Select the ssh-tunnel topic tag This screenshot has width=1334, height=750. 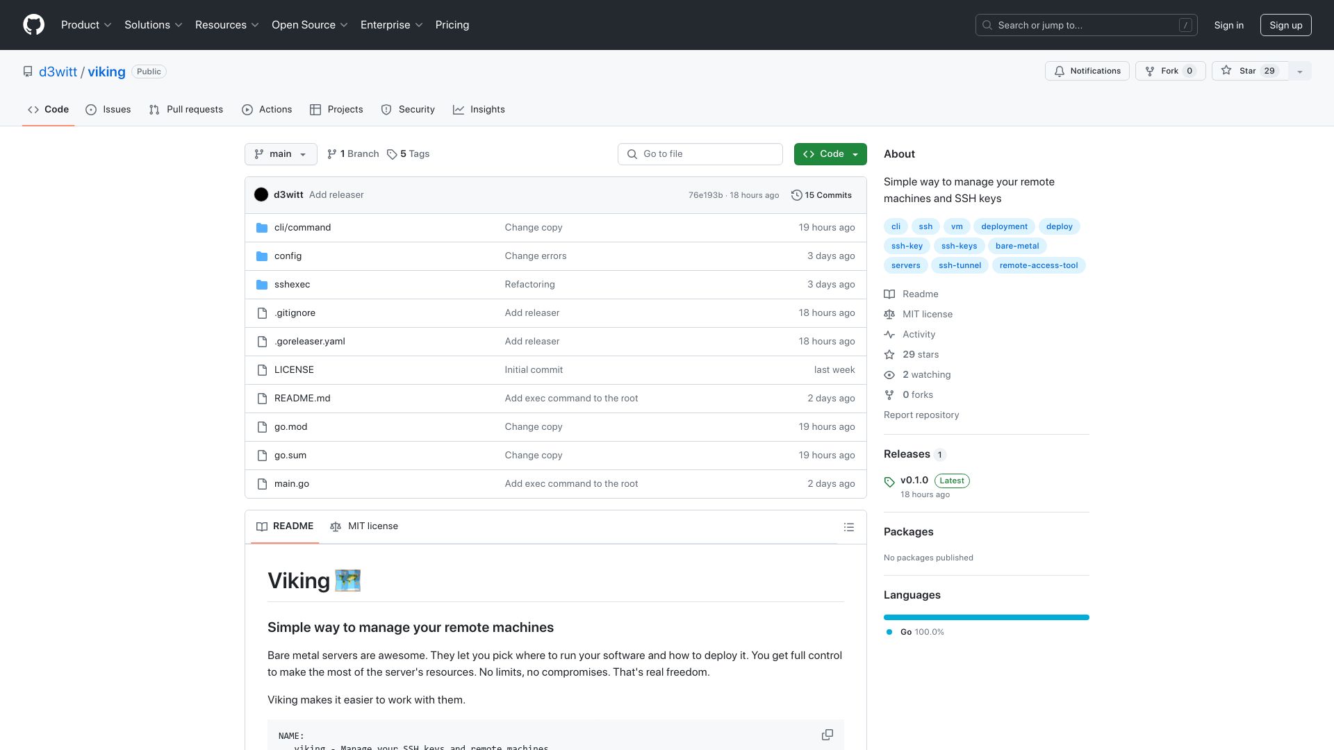coord(960,265)
